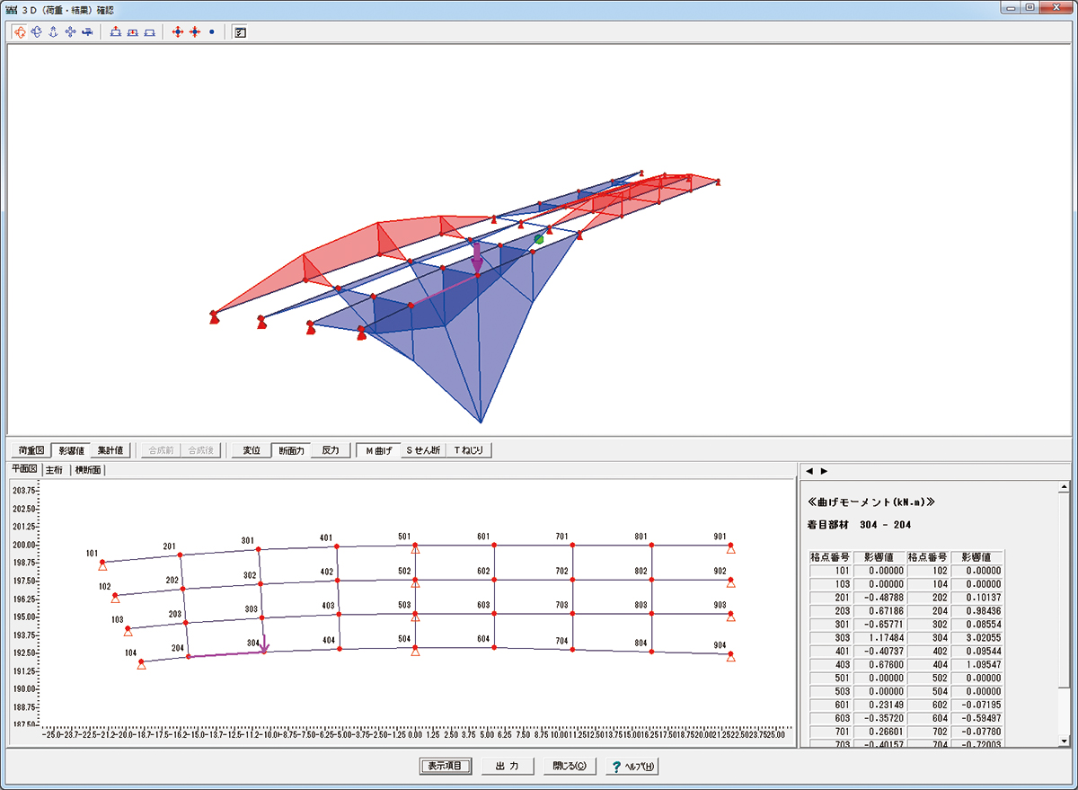Toggle the 影響値 view button
Viewport: 1078px width, 790px height.
[69, 450]
